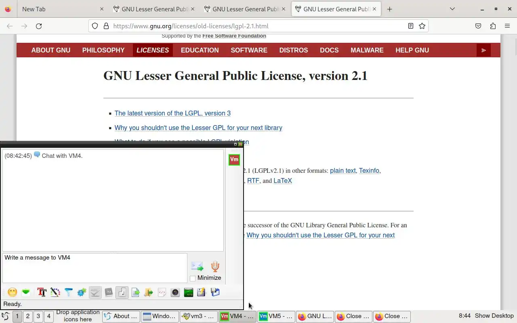This screenshot has height=323, width=517.
Task: Click the blue funnel filter icon
Action: click(68, 292)
